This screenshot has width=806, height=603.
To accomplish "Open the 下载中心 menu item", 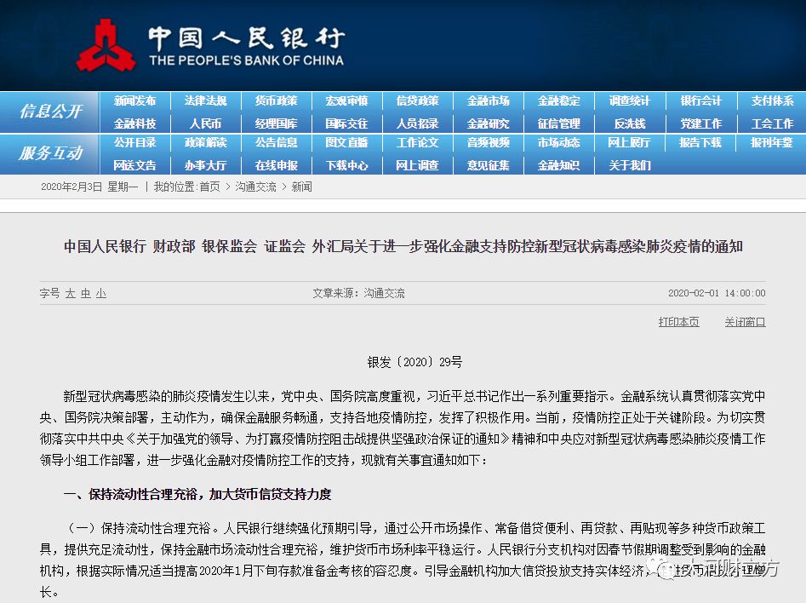I will 347,165.
